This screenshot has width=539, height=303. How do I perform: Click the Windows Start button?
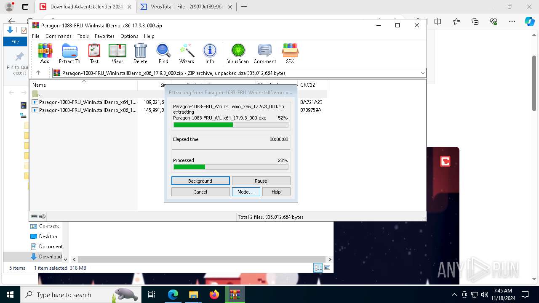[x=10, y=295]
